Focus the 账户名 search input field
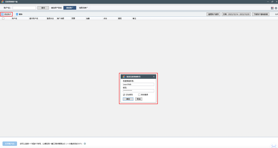Image resolution: width=278 pixels, height=148 pixels. 24,8
